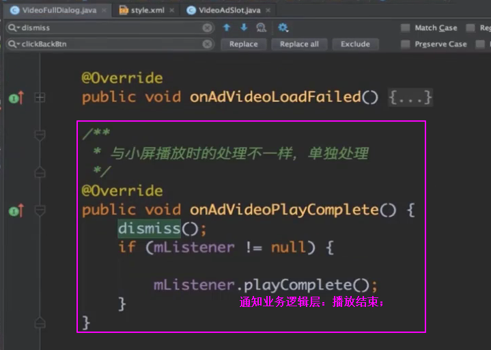
Task: Click the folded {...} placeholder
Action: 410,98
